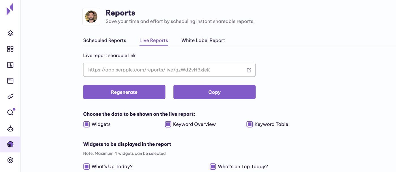Deselect the What's on Top Today widget
The height and width of the screenshot is (172, 396).
(213, 167)
